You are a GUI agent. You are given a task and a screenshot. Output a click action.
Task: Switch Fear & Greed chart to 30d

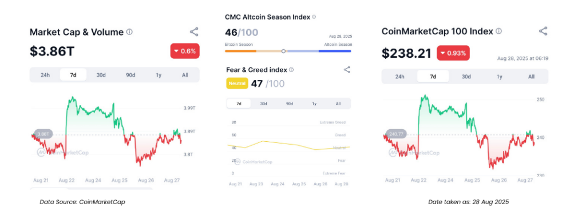pyautogui.click(x=264, y=103)
